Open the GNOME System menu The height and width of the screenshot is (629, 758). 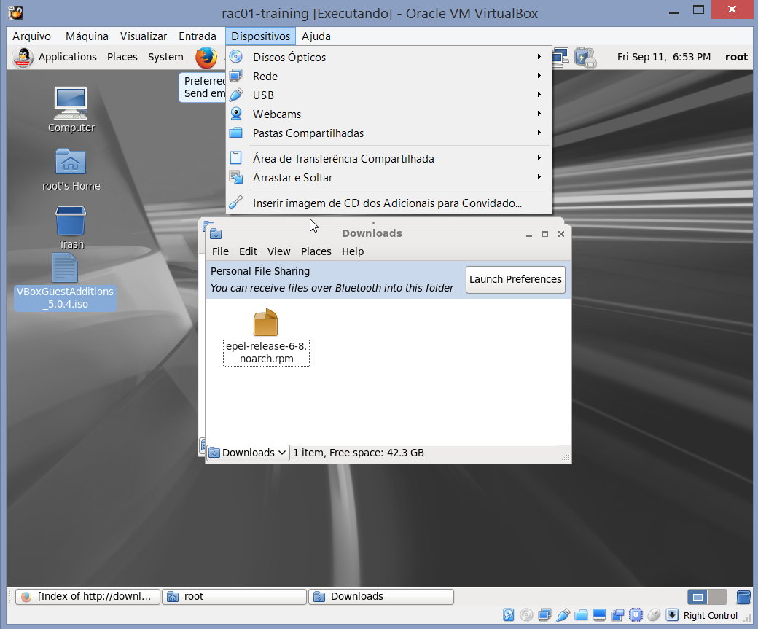coord(165,57)
